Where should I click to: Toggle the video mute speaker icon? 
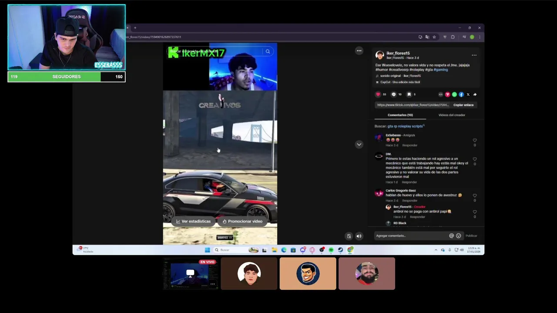[x=359, y=236]
